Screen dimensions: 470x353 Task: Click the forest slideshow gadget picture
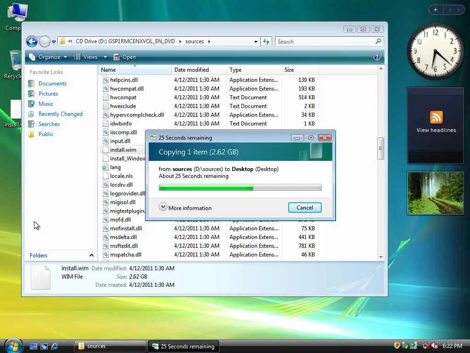(436, 193)
